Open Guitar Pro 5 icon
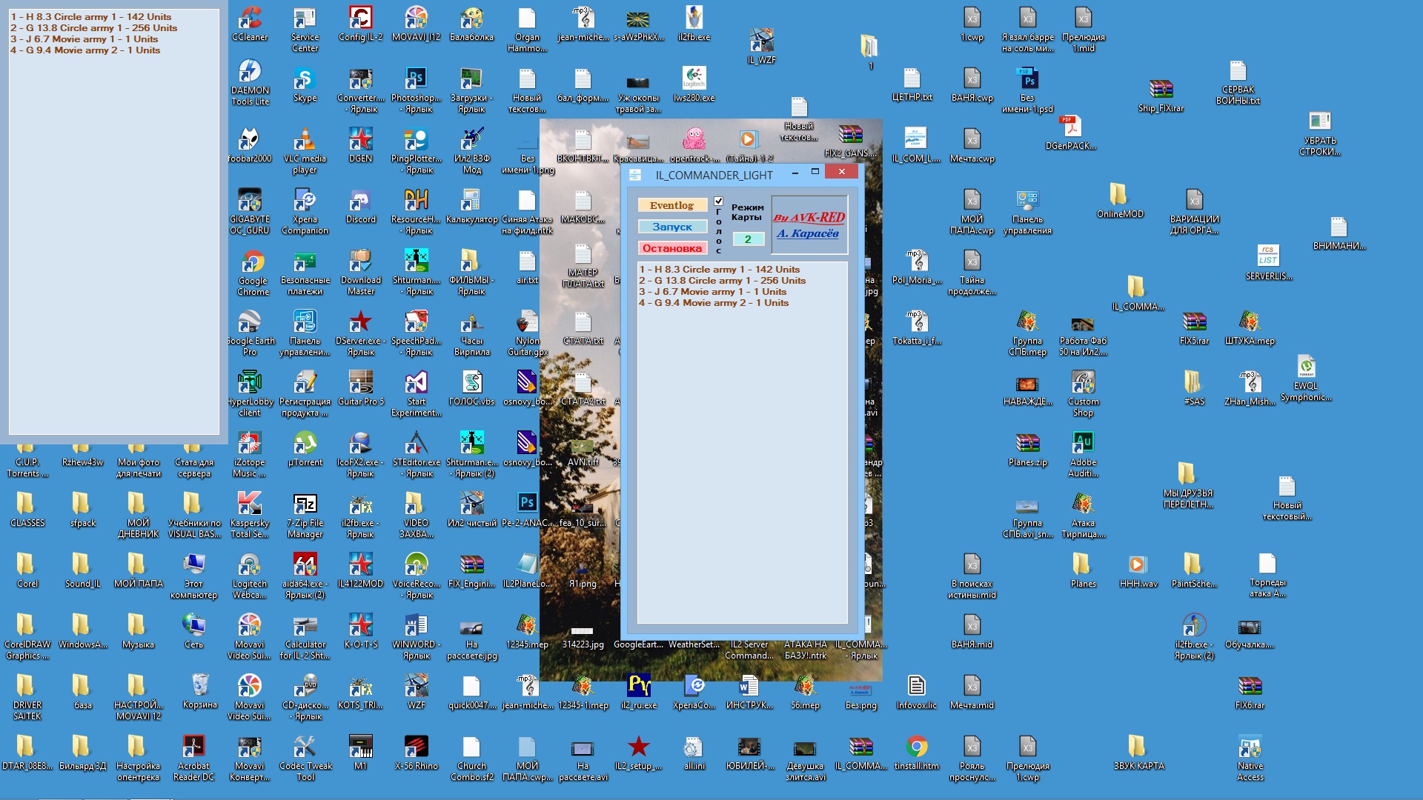Image resolution: width=1423 pixels, height=800 pixels. point(360,384)
